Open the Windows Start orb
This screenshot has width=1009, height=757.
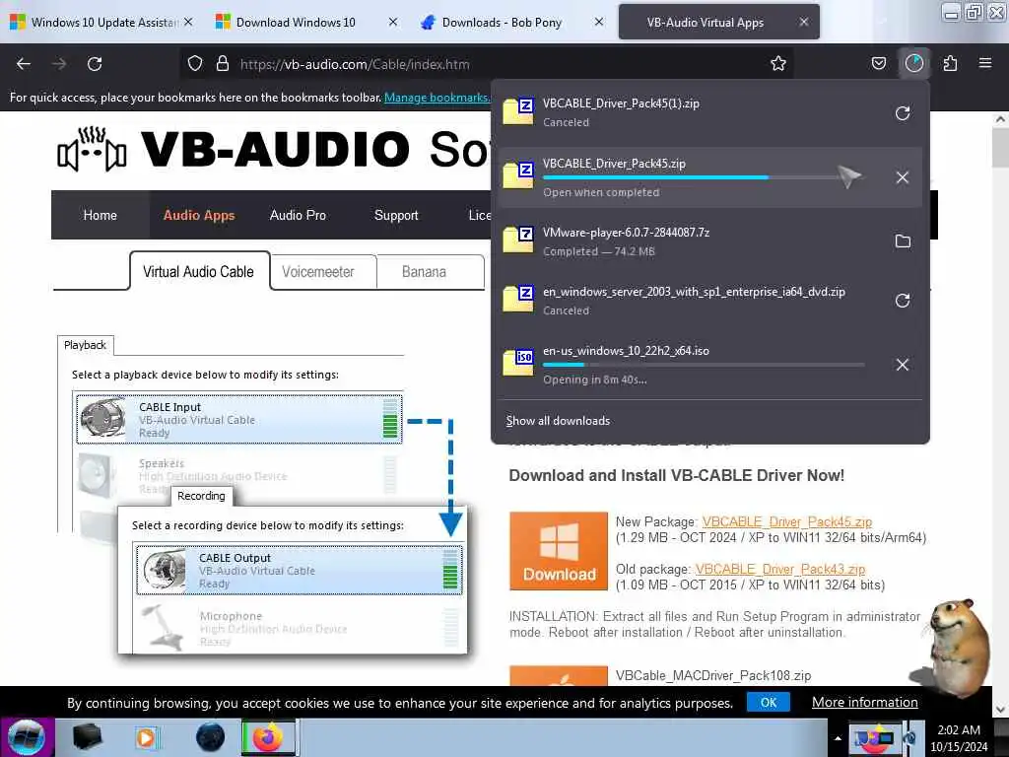[x=27, y=737]
